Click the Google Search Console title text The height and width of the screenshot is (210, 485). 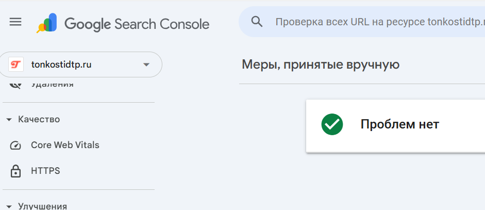(x=137, y=24)
